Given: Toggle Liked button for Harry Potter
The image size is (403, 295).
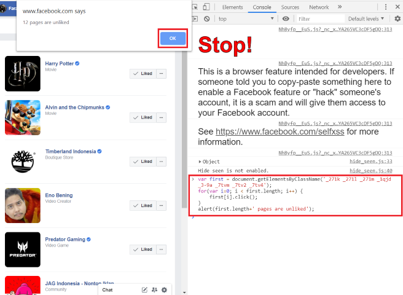Looking at the screenshot, I should [143, 74].
